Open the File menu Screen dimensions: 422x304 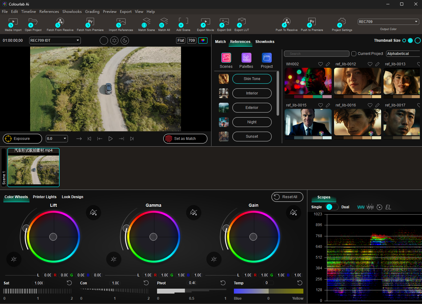[x=5, y=12]
